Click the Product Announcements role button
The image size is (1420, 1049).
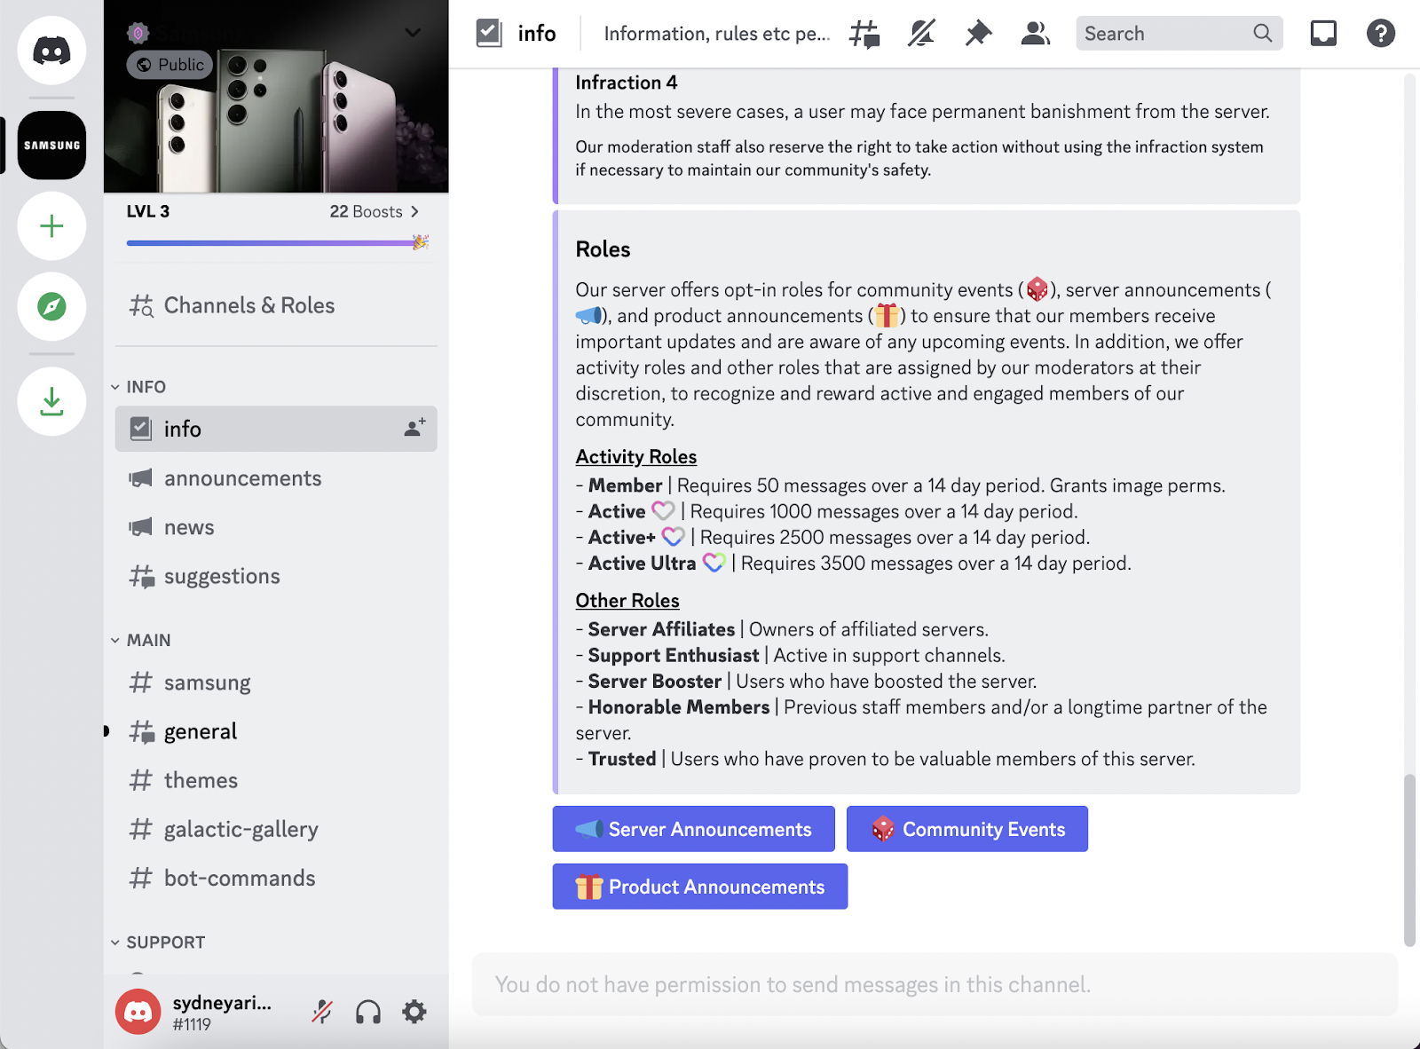[699, 887]
